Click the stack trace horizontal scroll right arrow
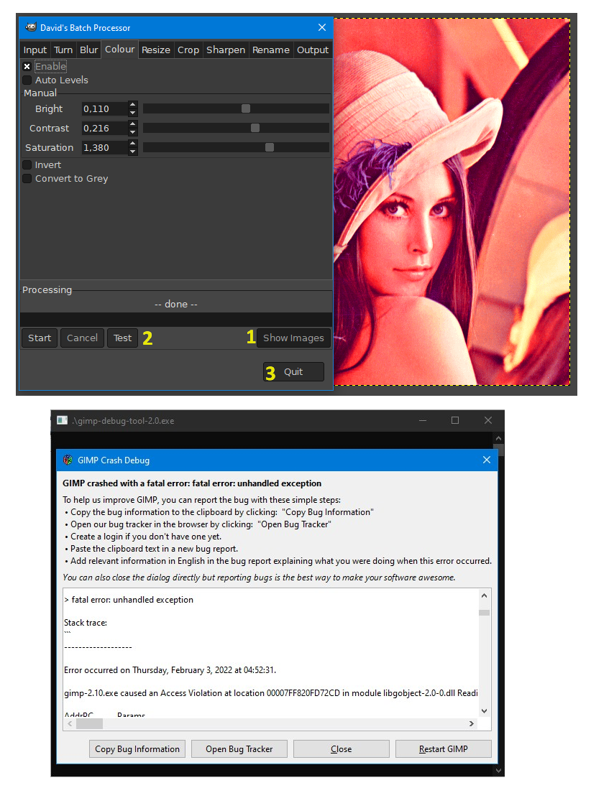The image size is (591, 793). point(472,724)
